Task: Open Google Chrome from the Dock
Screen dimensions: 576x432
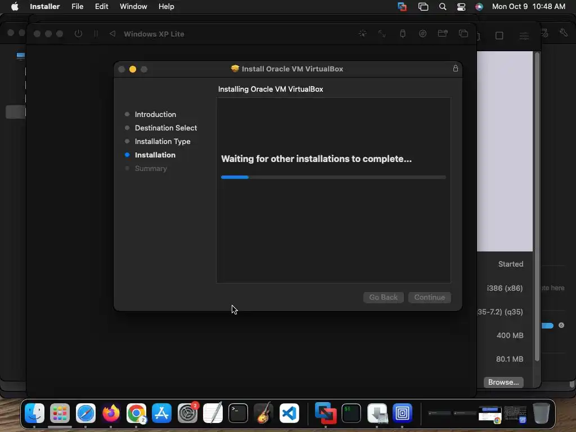Action: click(136, 413)
